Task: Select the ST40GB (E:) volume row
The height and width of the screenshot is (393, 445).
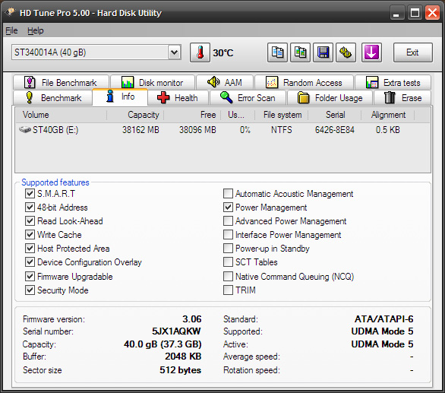Action: click(222, 130)
